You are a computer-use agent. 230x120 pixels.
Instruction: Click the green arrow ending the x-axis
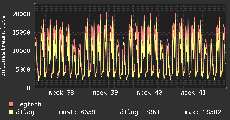227,88
